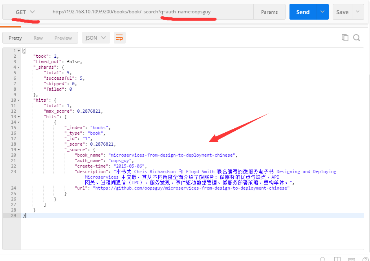Screen dimensions: 370x261
Task: Send the GET request
Action: tap(302, 12)
